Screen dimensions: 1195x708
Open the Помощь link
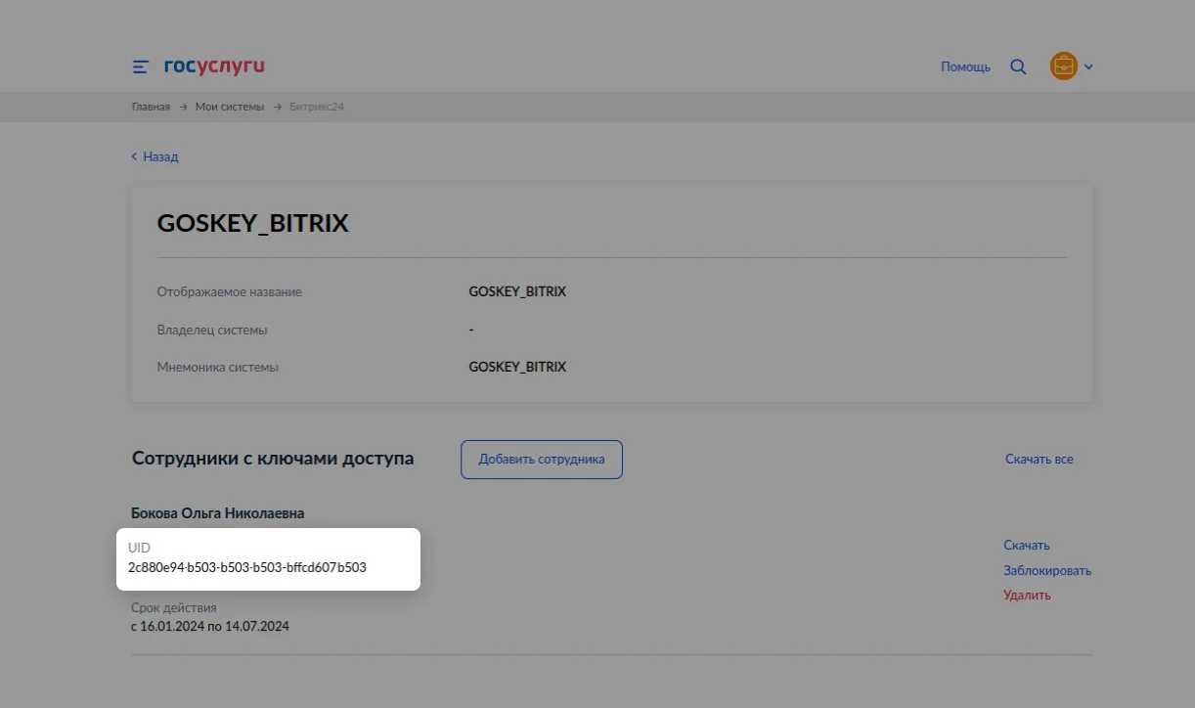pos(965,67)
